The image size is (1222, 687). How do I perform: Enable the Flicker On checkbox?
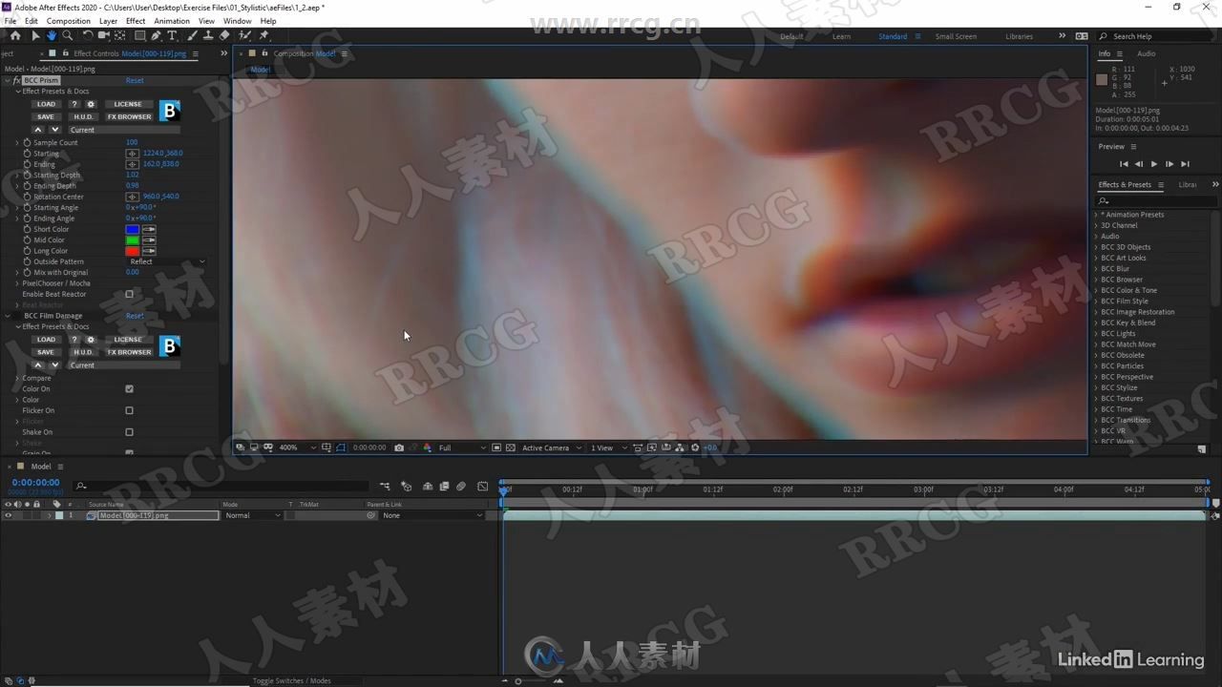click(x=129, y=410)
